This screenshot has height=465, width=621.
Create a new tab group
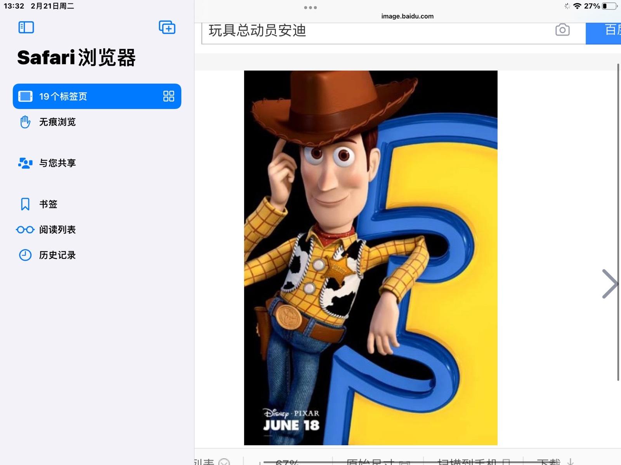click(167, 27)
